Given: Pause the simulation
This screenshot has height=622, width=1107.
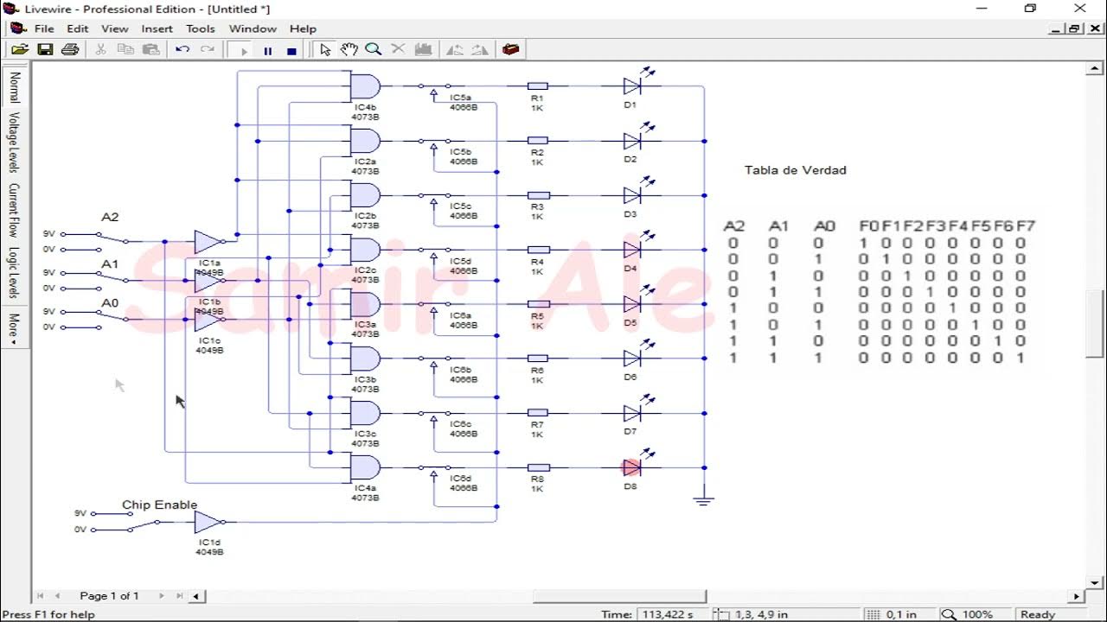Looking at the screenshot, I should (x=268, y=51).
